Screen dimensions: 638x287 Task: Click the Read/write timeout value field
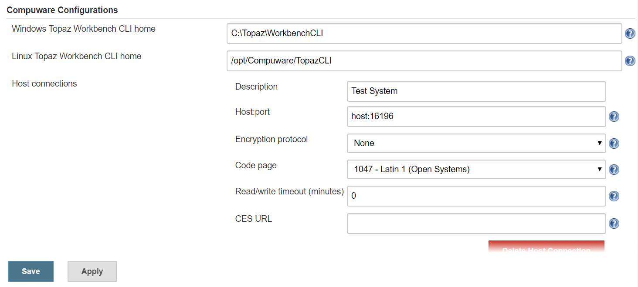476,196
